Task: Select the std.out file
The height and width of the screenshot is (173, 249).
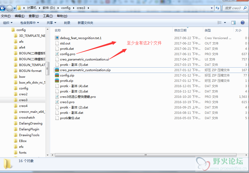Action: point(65,43)
